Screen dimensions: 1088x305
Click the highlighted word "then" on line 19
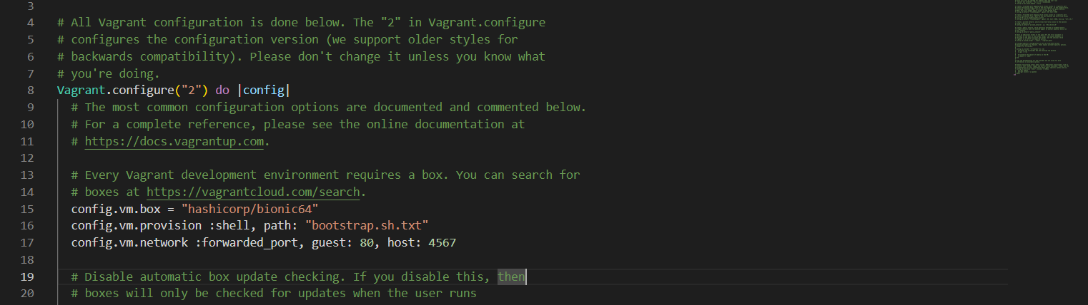[511, 276]
